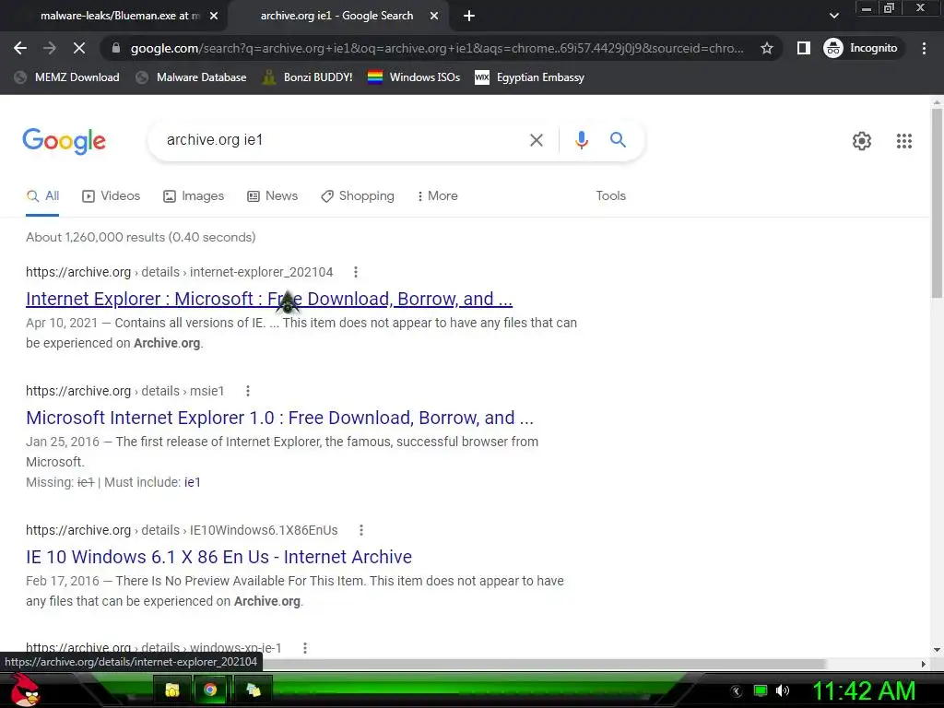
Task: Switch to Videos results
Action: pyautogui.click(x=112, y=196)
